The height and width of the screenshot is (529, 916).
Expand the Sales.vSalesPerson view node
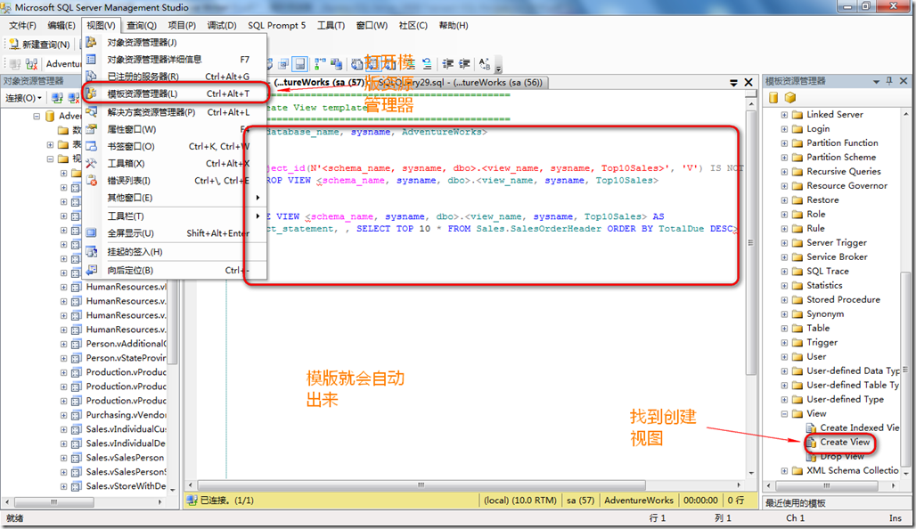[x=63, y=458]
